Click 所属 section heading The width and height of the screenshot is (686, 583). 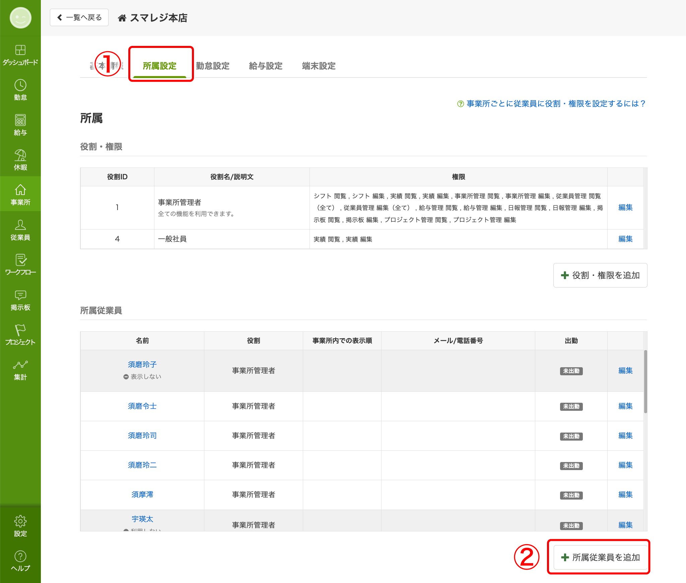click(x=91, y=118)
